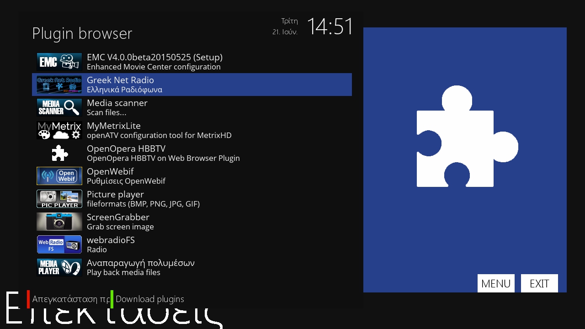Select the 'ScreenGrabber' title

118,217
